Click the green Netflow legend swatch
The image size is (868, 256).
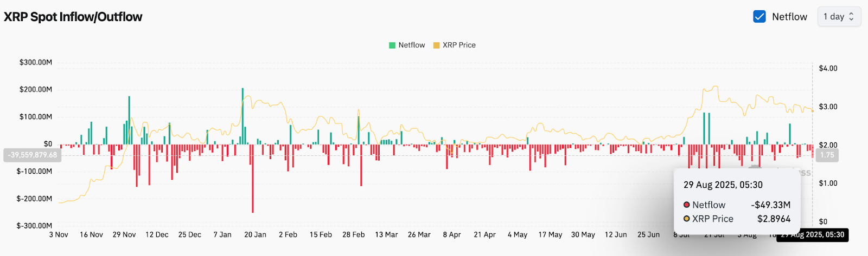tap(392, 45)
